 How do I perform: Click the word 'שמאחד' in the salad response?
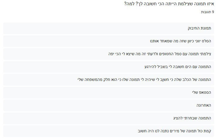click(x=164, y=41)
